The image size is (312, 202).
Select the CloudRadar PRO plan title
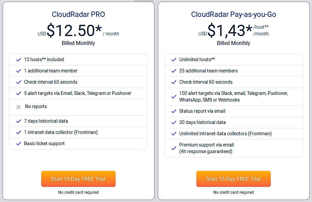pos(78,14)
